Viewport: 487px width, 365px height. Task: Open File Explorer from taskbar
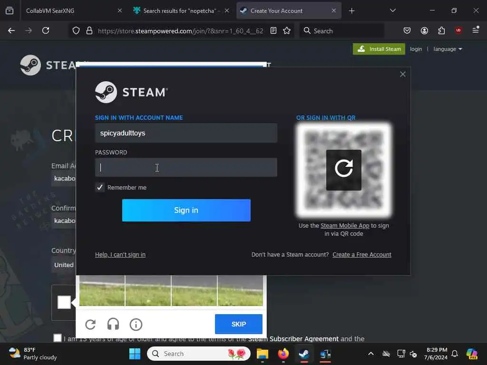pos(263,354)
